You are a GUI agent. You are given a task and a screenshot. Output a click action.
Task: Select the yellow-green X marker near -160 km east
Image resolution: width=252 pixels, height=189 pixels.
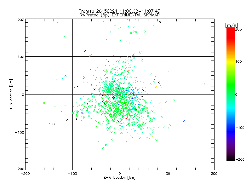click(44, 103)
